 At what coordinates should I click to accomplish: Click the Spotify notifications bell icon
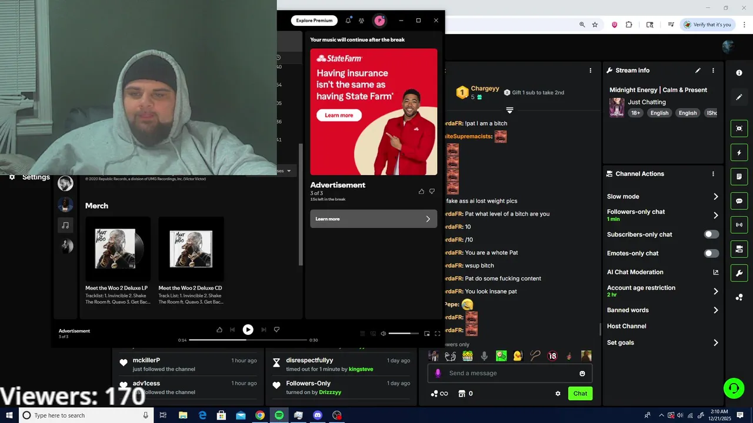[x=348, y=21]
